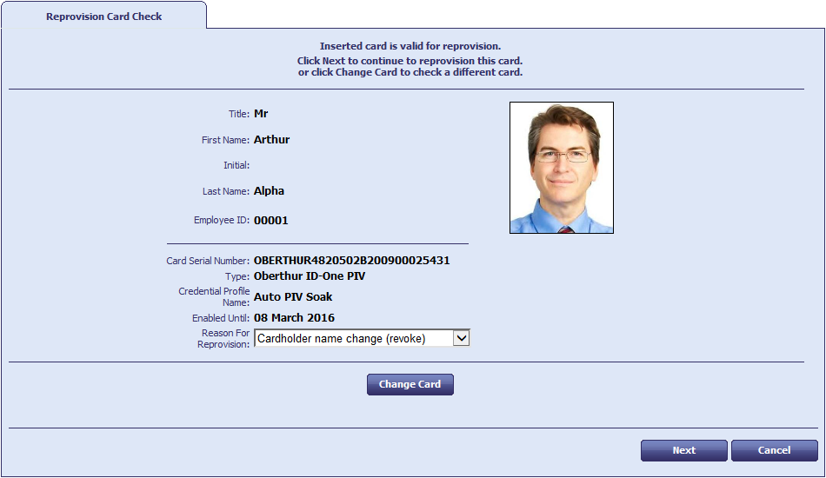Click Next to continue reprovisioning

point(683,450)
